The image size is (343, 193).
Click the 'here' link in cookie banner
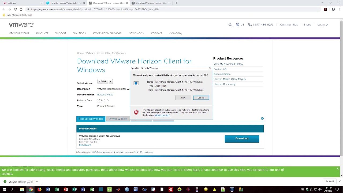pos(196,170)
